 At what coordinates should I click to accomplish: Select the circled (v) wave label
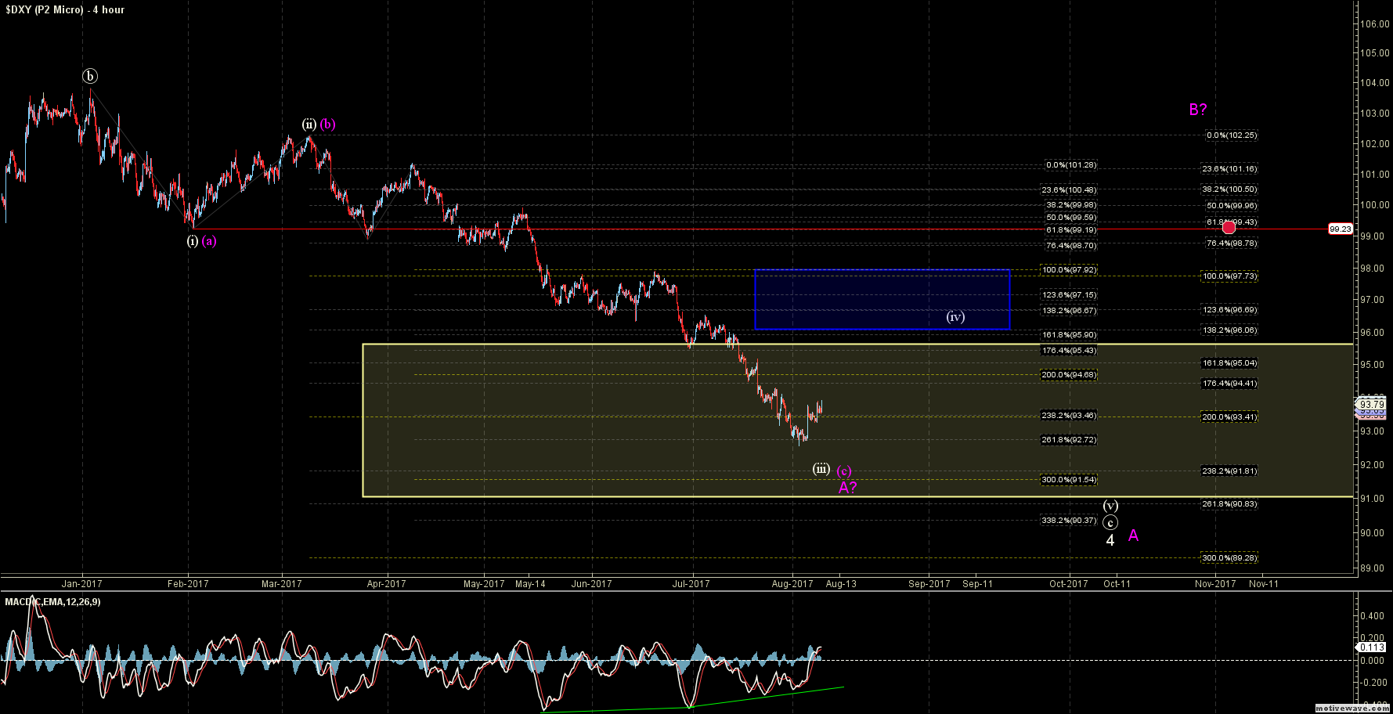tap(1110, 506)
